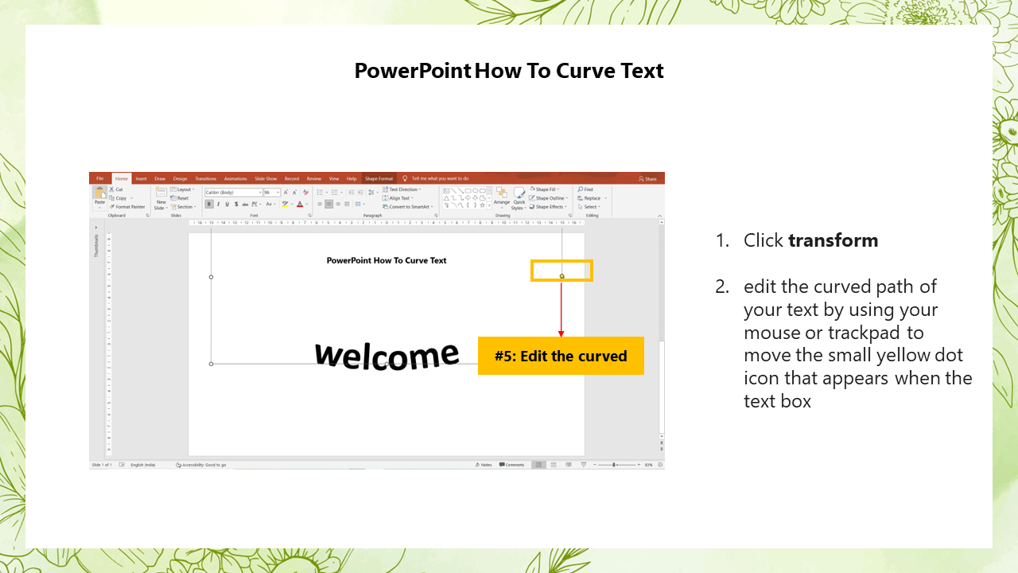Increase list indent level
Viewport: 1018px width, 573px height.
(361, 193)
